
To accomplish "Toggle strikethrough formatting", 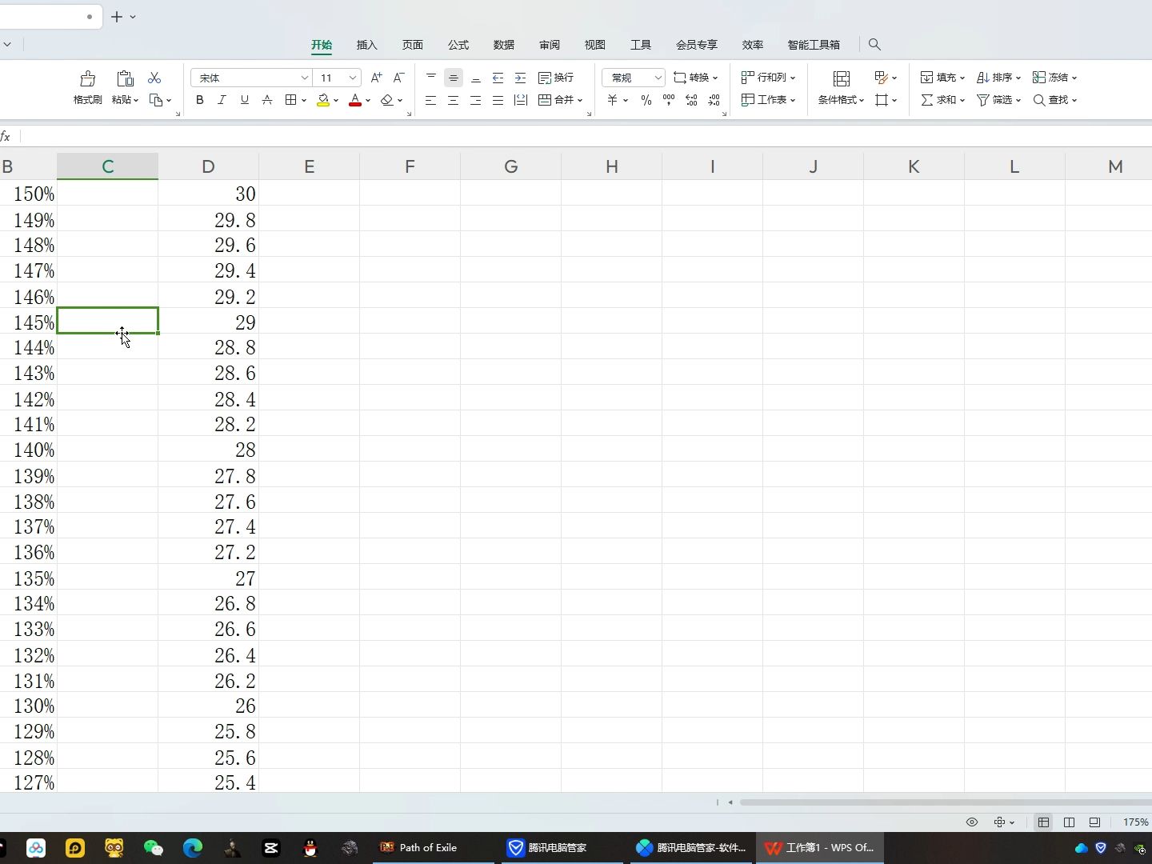I will coord(267,100).
